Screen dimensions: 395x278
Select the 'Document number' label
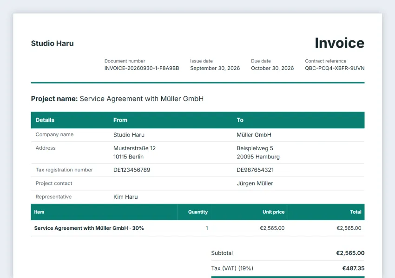click(x=125, y=61)
